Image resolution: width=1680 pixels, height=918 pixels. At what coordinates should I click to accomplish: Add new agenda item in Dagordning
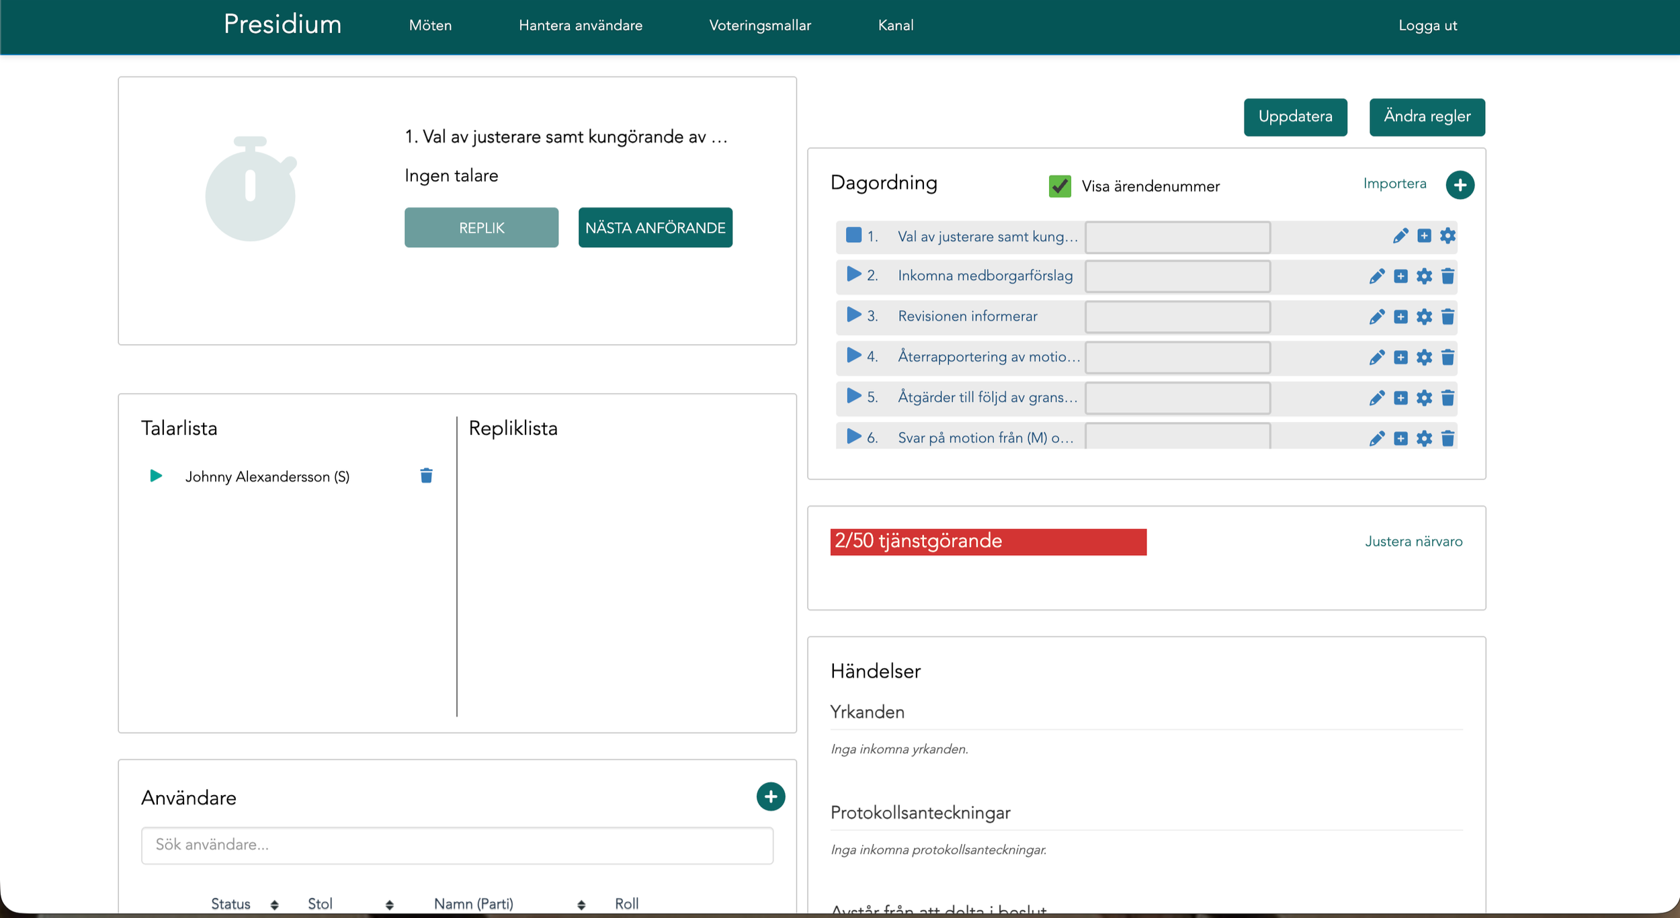(x=1460, y=185)
